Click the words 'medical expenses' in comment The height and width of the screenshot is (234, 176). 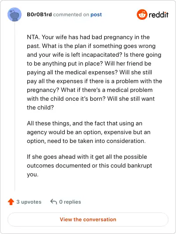(92, 73)
